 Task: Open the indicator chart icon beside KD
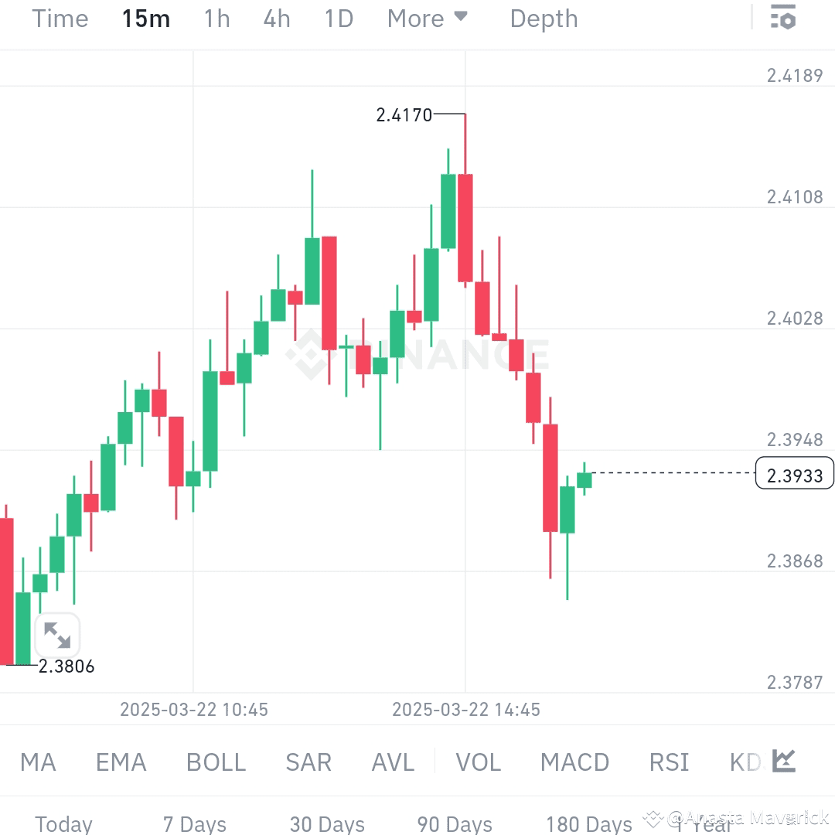click(782, 762)
